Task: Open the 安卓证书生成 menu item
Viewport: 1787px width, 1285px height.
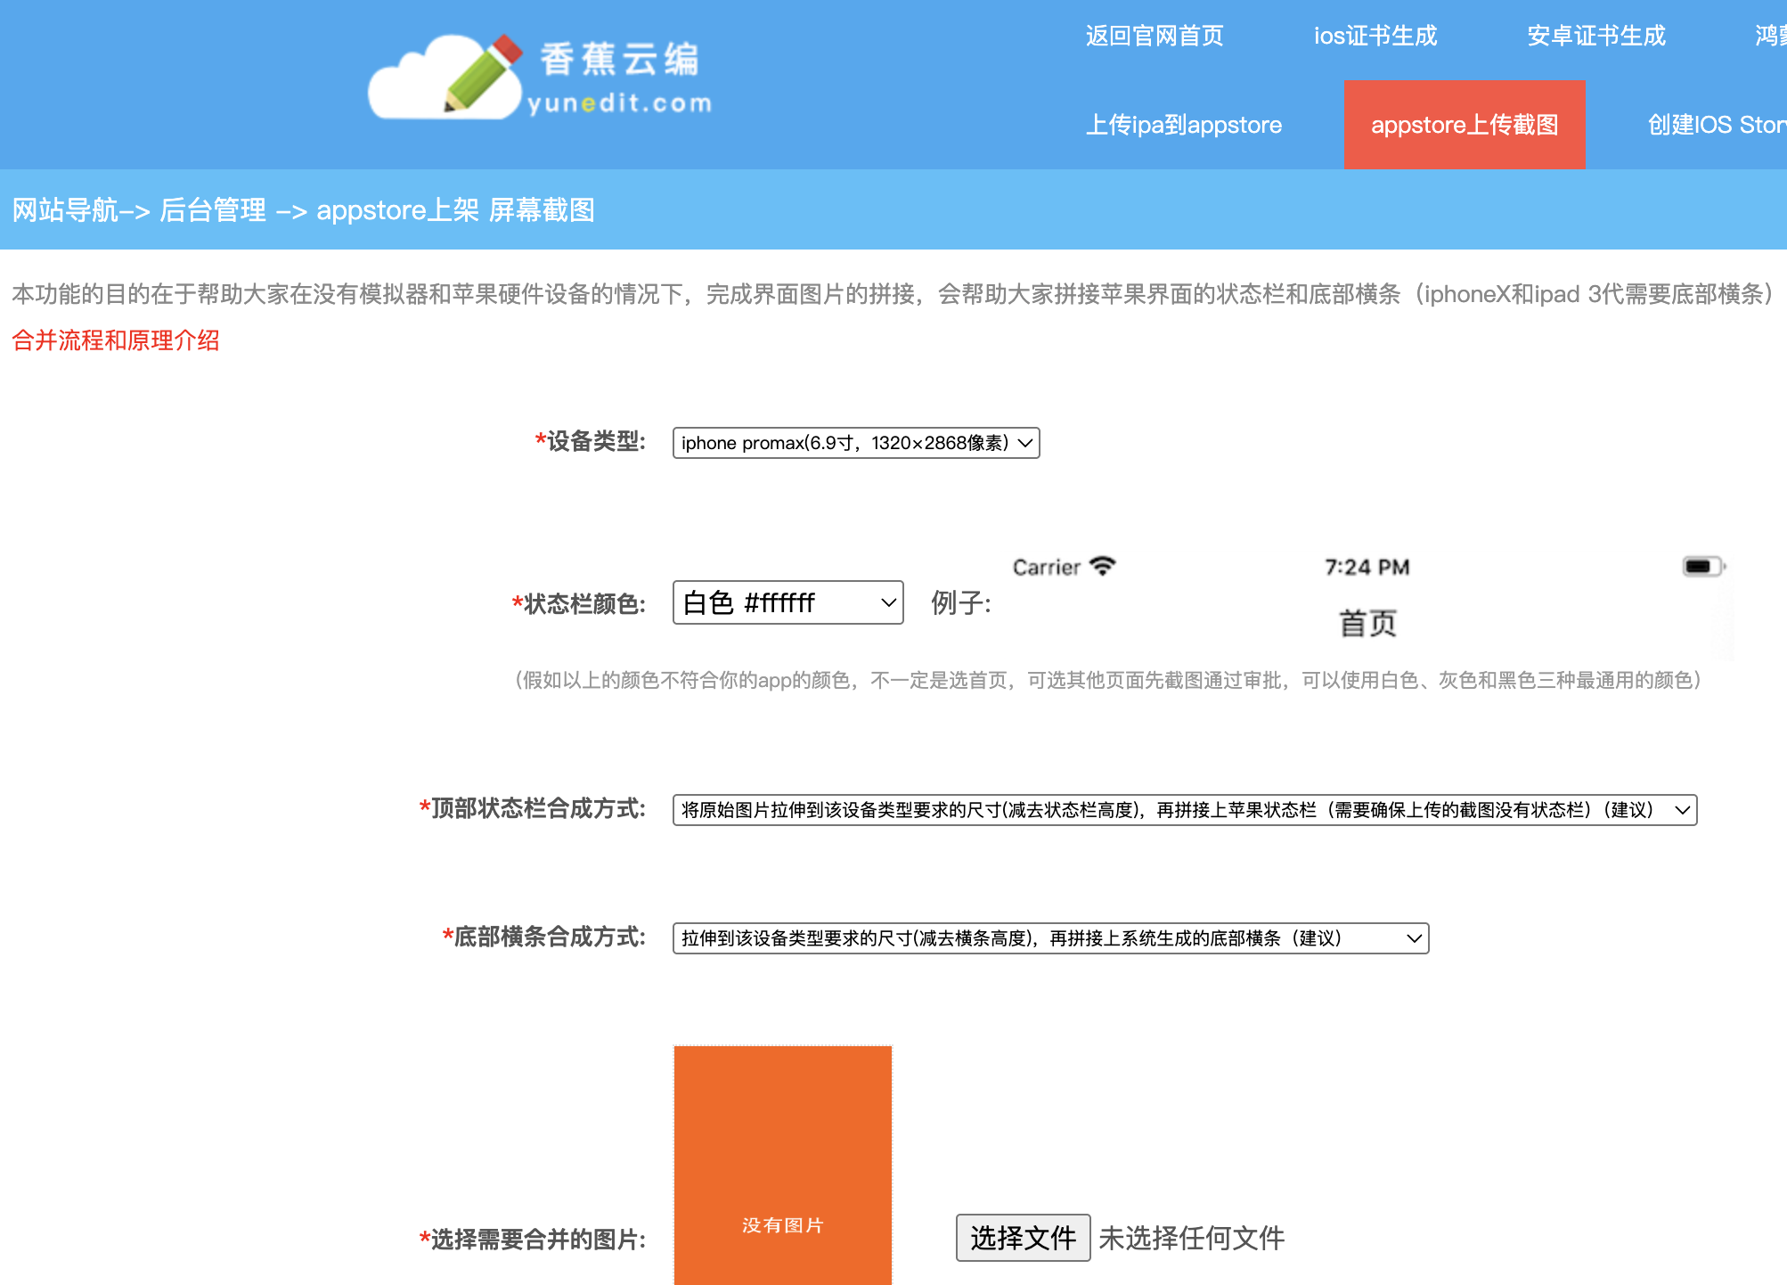Action: click(1595, 36)
